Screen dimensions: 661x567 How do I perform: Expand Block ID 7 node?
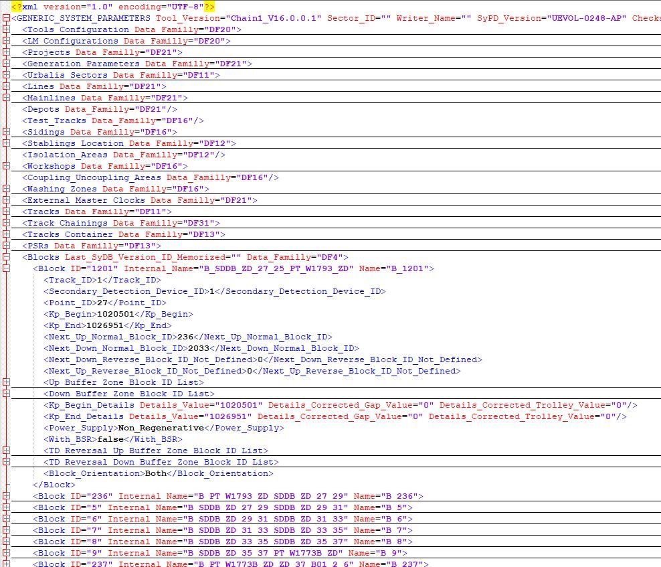6,531
